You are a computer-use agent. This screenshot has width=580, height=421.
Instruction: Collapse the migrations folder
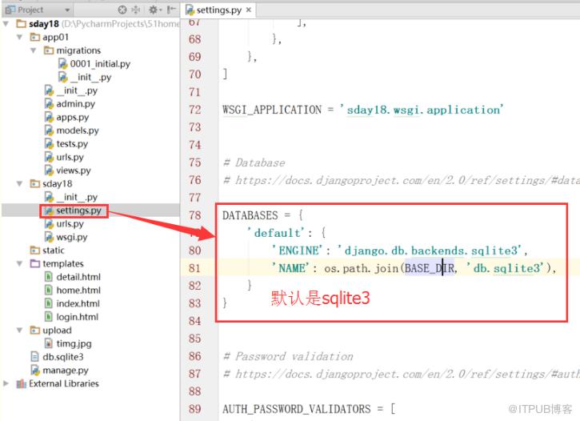coord(34,50)
